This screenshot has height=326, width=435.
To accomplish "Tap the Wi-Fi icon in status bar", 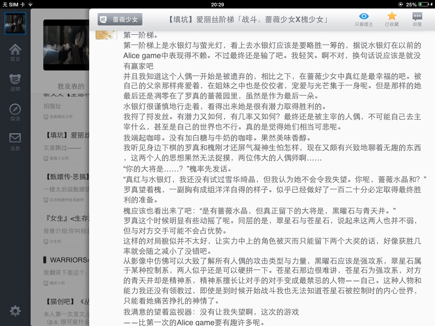I will pyautogui.click(x=30, y=4).
